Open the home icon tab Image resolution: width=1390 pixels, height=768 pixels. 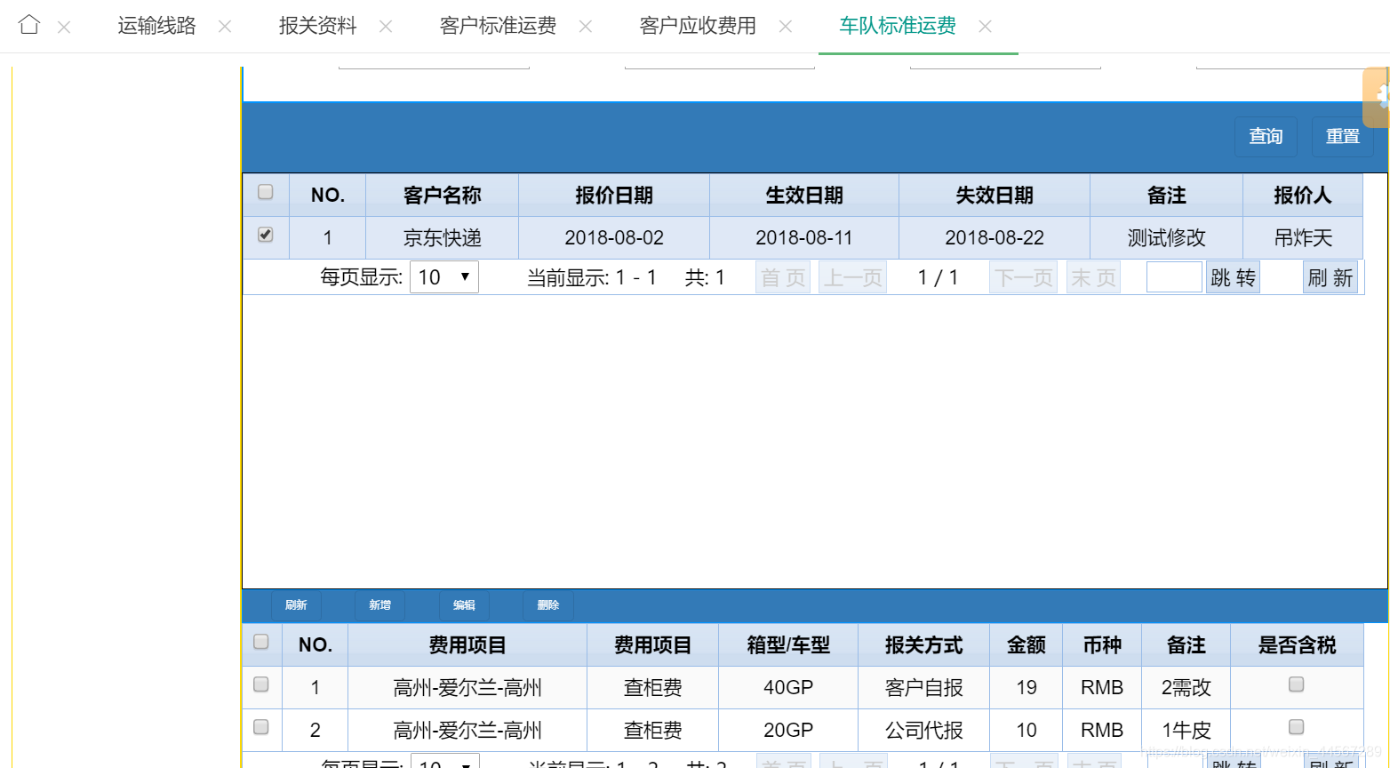pos(29,25)
